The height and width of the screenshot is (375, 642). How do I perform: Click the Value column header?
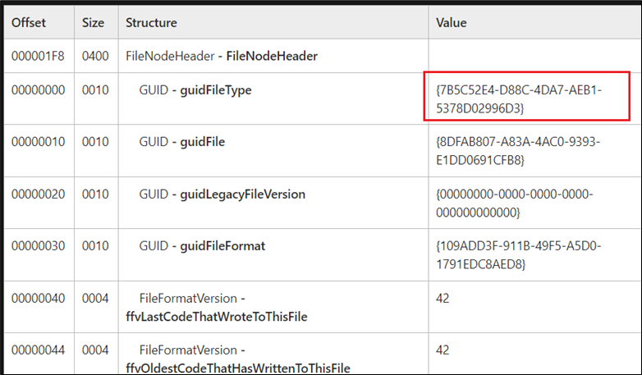pyautogui.click(x=452, y=23)
